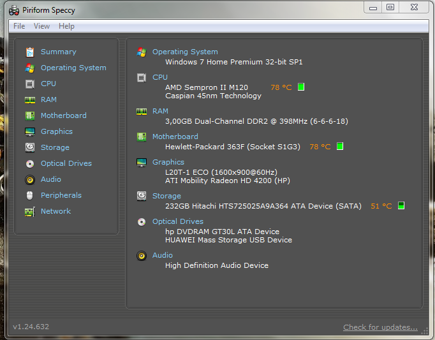
Task: Click the Optical Drives disc icon in sidebar
Action: [30, 164]
